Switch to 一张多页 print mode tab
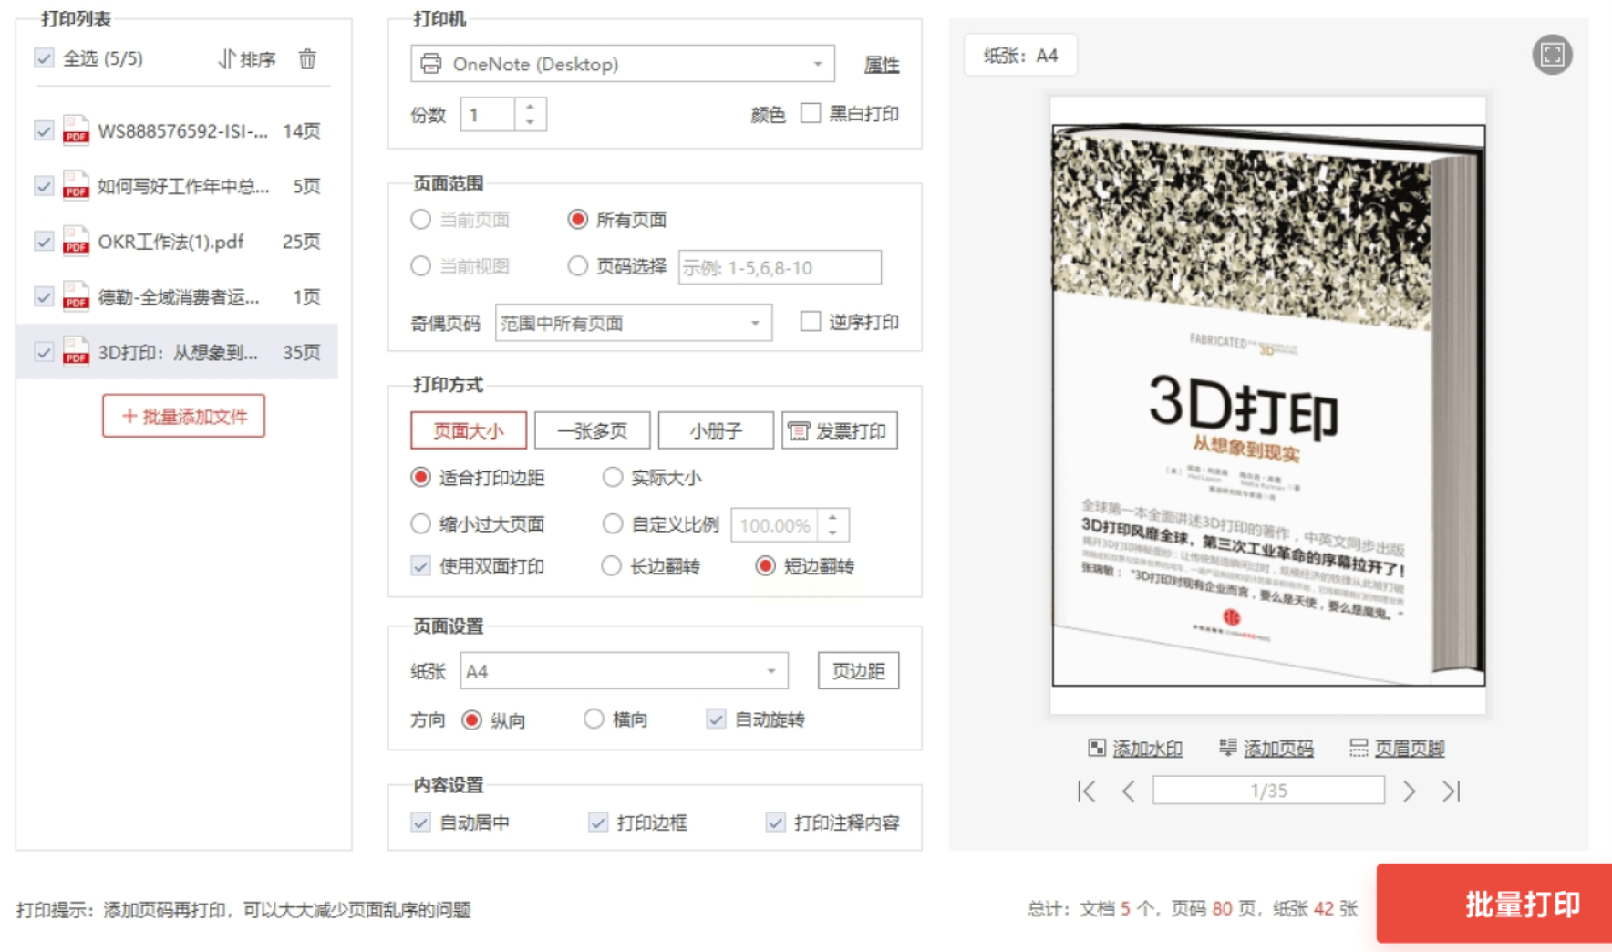Screen dimensions: 1612x952 (x=593, y=430)
